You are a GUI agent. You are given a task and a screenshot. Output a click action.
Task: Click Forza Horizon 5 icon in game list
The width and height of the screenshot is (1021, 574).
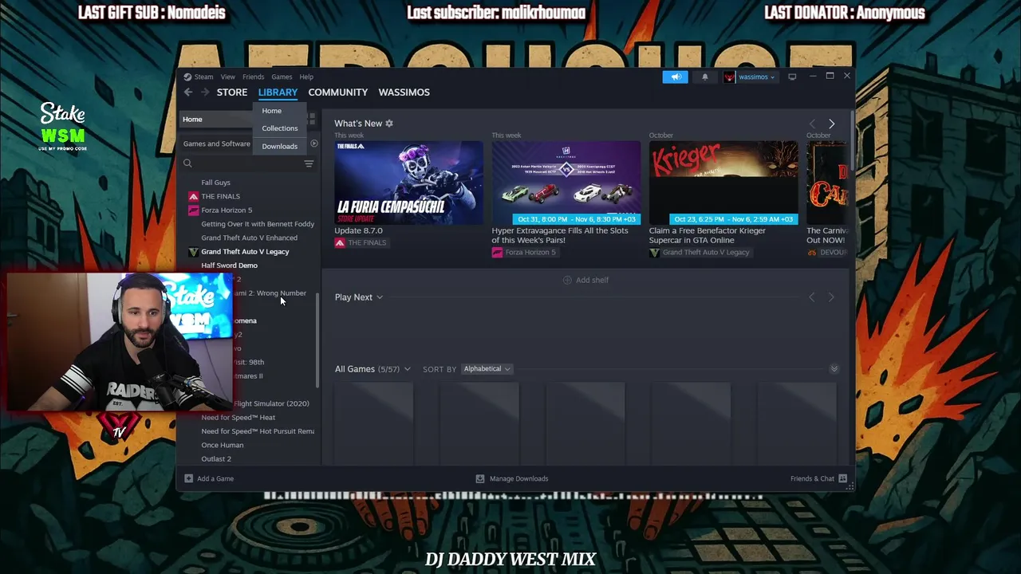pos(193,210)
